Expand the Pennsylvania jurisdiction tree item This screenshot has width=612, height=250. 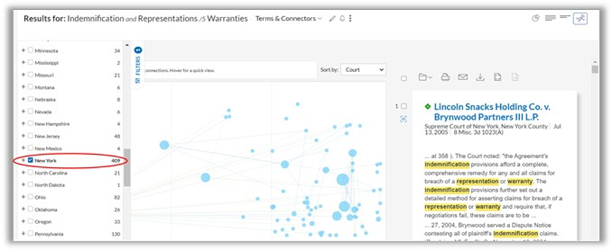coord(23,234)
